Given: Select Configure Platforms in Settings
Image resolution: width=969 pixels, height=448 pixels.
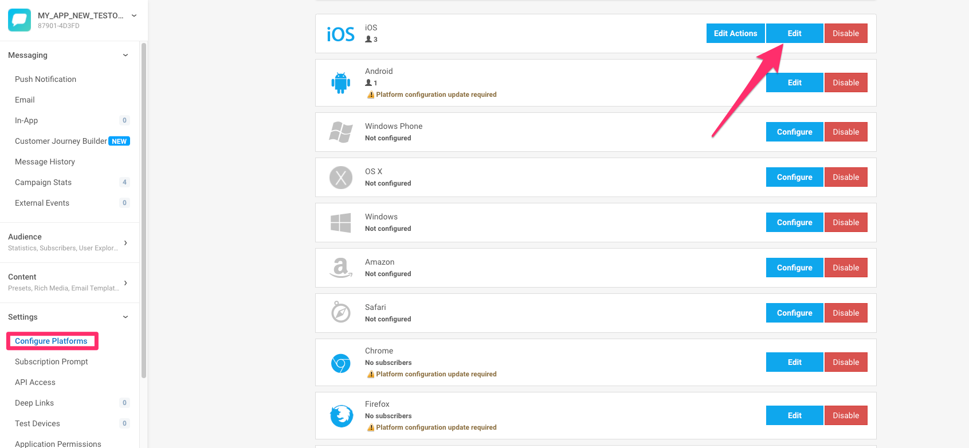Looking at the screenshot, I should 51,341.
